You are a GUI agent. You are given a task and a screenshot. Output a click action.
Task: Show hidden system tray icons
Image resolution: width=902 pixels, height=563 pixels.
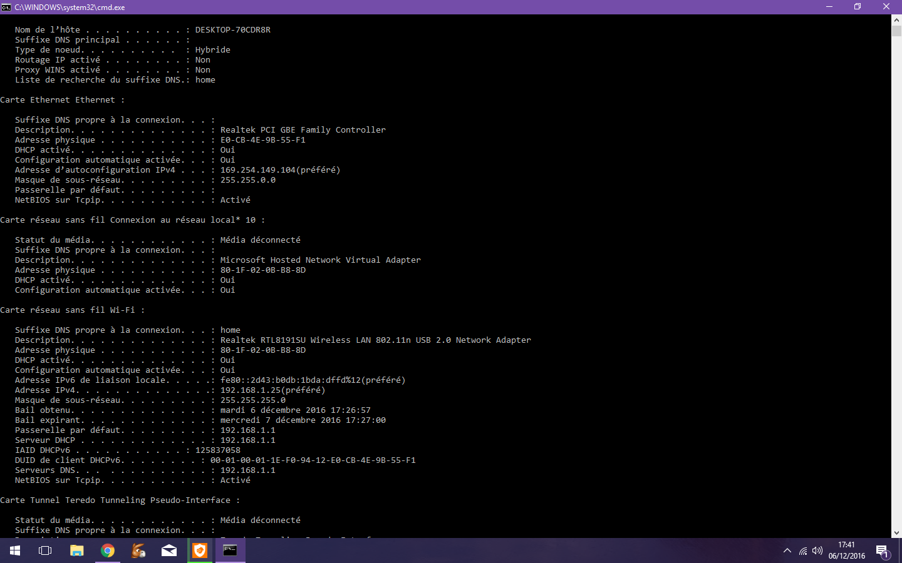coord(787,551)
